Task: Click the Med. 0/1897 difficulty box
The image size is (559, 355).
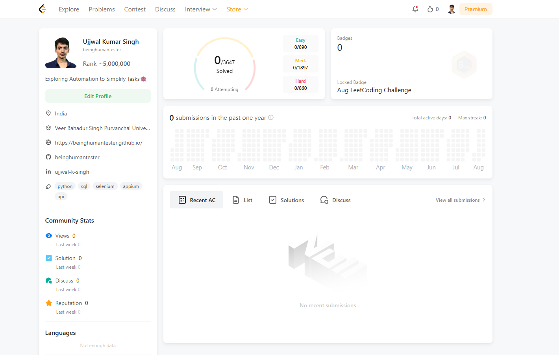Action: coord(301,64)
